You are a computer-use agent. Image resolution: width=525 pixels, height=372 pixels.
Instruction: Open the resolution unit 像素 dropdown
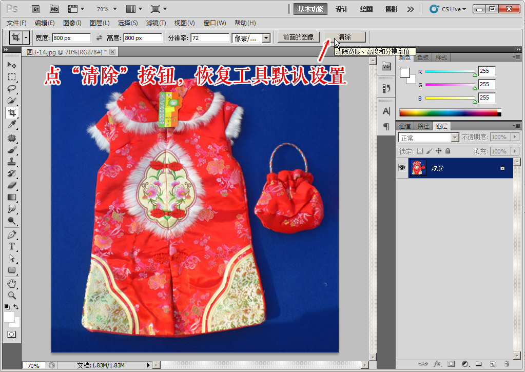click(x=251, y=38)
